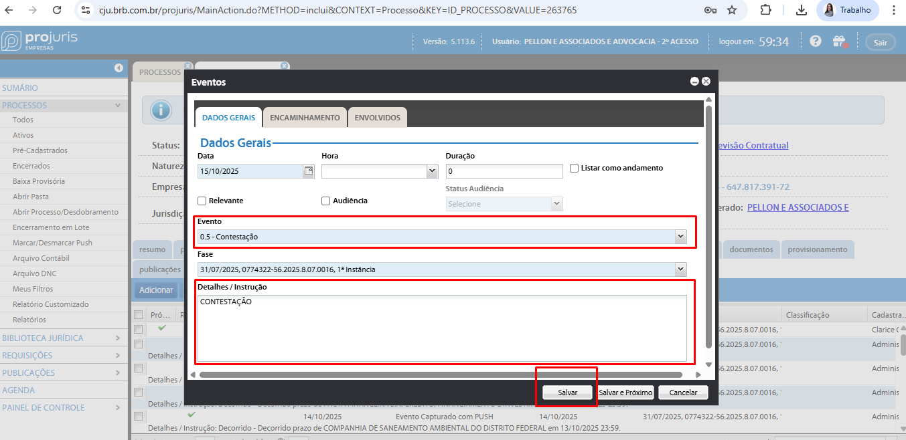The height and width of the screenshot is (440, 906).
Task: Bookmark this page with star icon
Action: 732,10
